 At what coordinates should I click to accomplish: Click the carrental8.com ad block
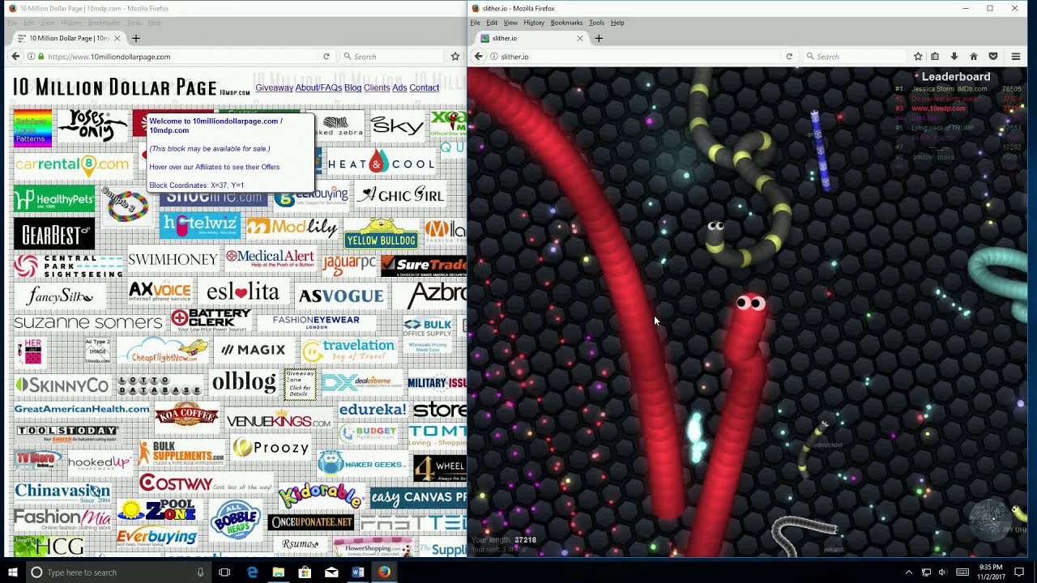click(72, 165)
